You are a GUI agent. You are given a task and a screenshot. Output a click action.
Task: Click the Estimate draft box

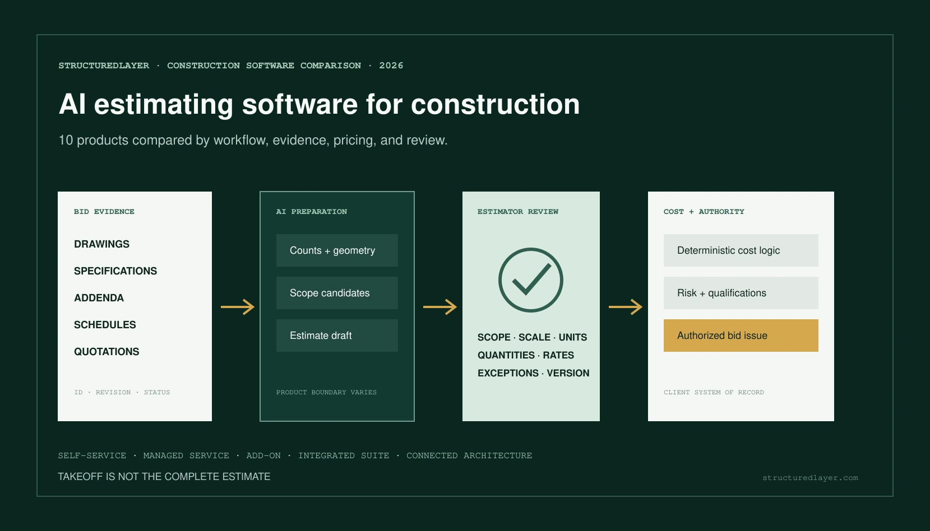coord(337,336)
